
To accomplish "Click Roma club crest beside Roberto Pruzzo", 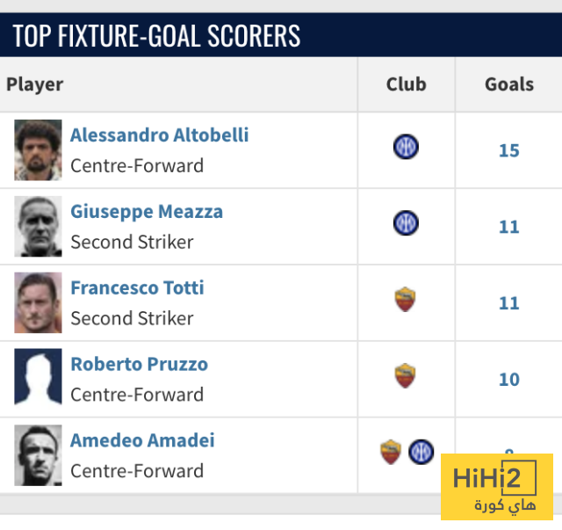I will pyautogui.click(x=405, y=376).
